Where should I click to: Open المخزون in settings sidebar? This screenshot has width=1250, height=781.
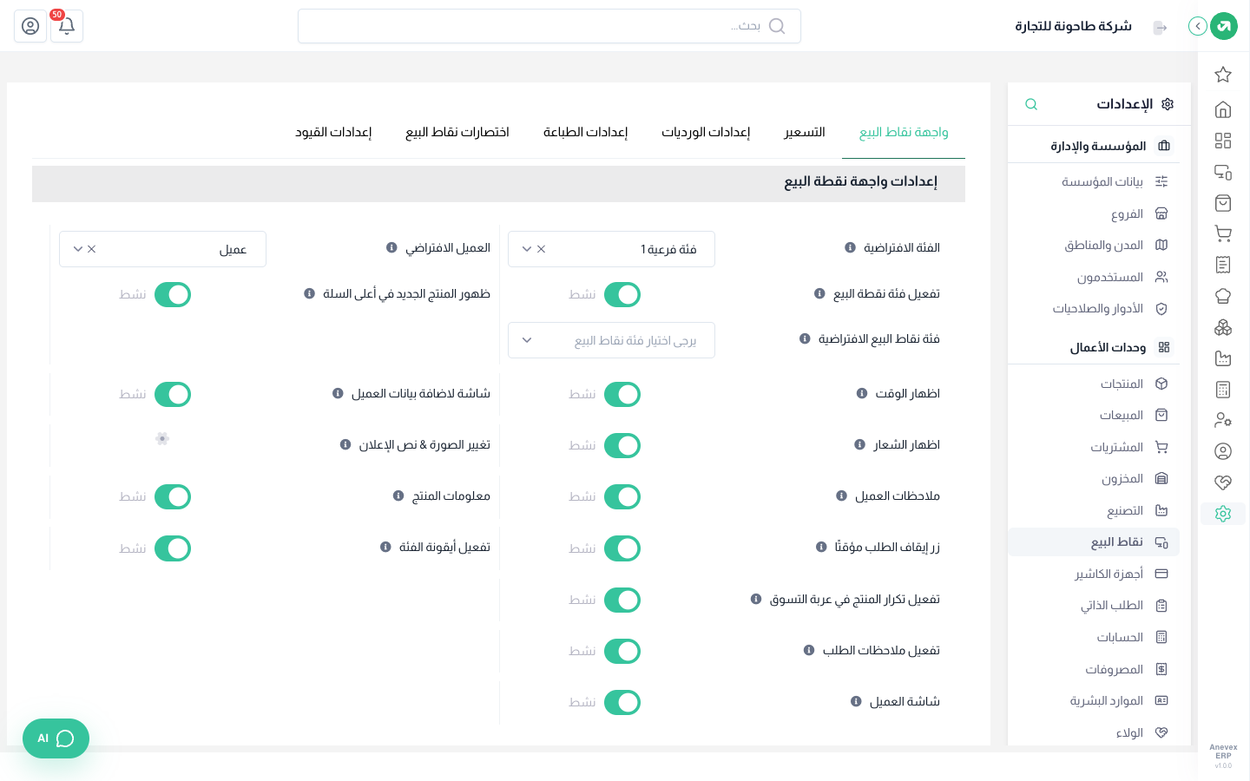point(1094,478)
